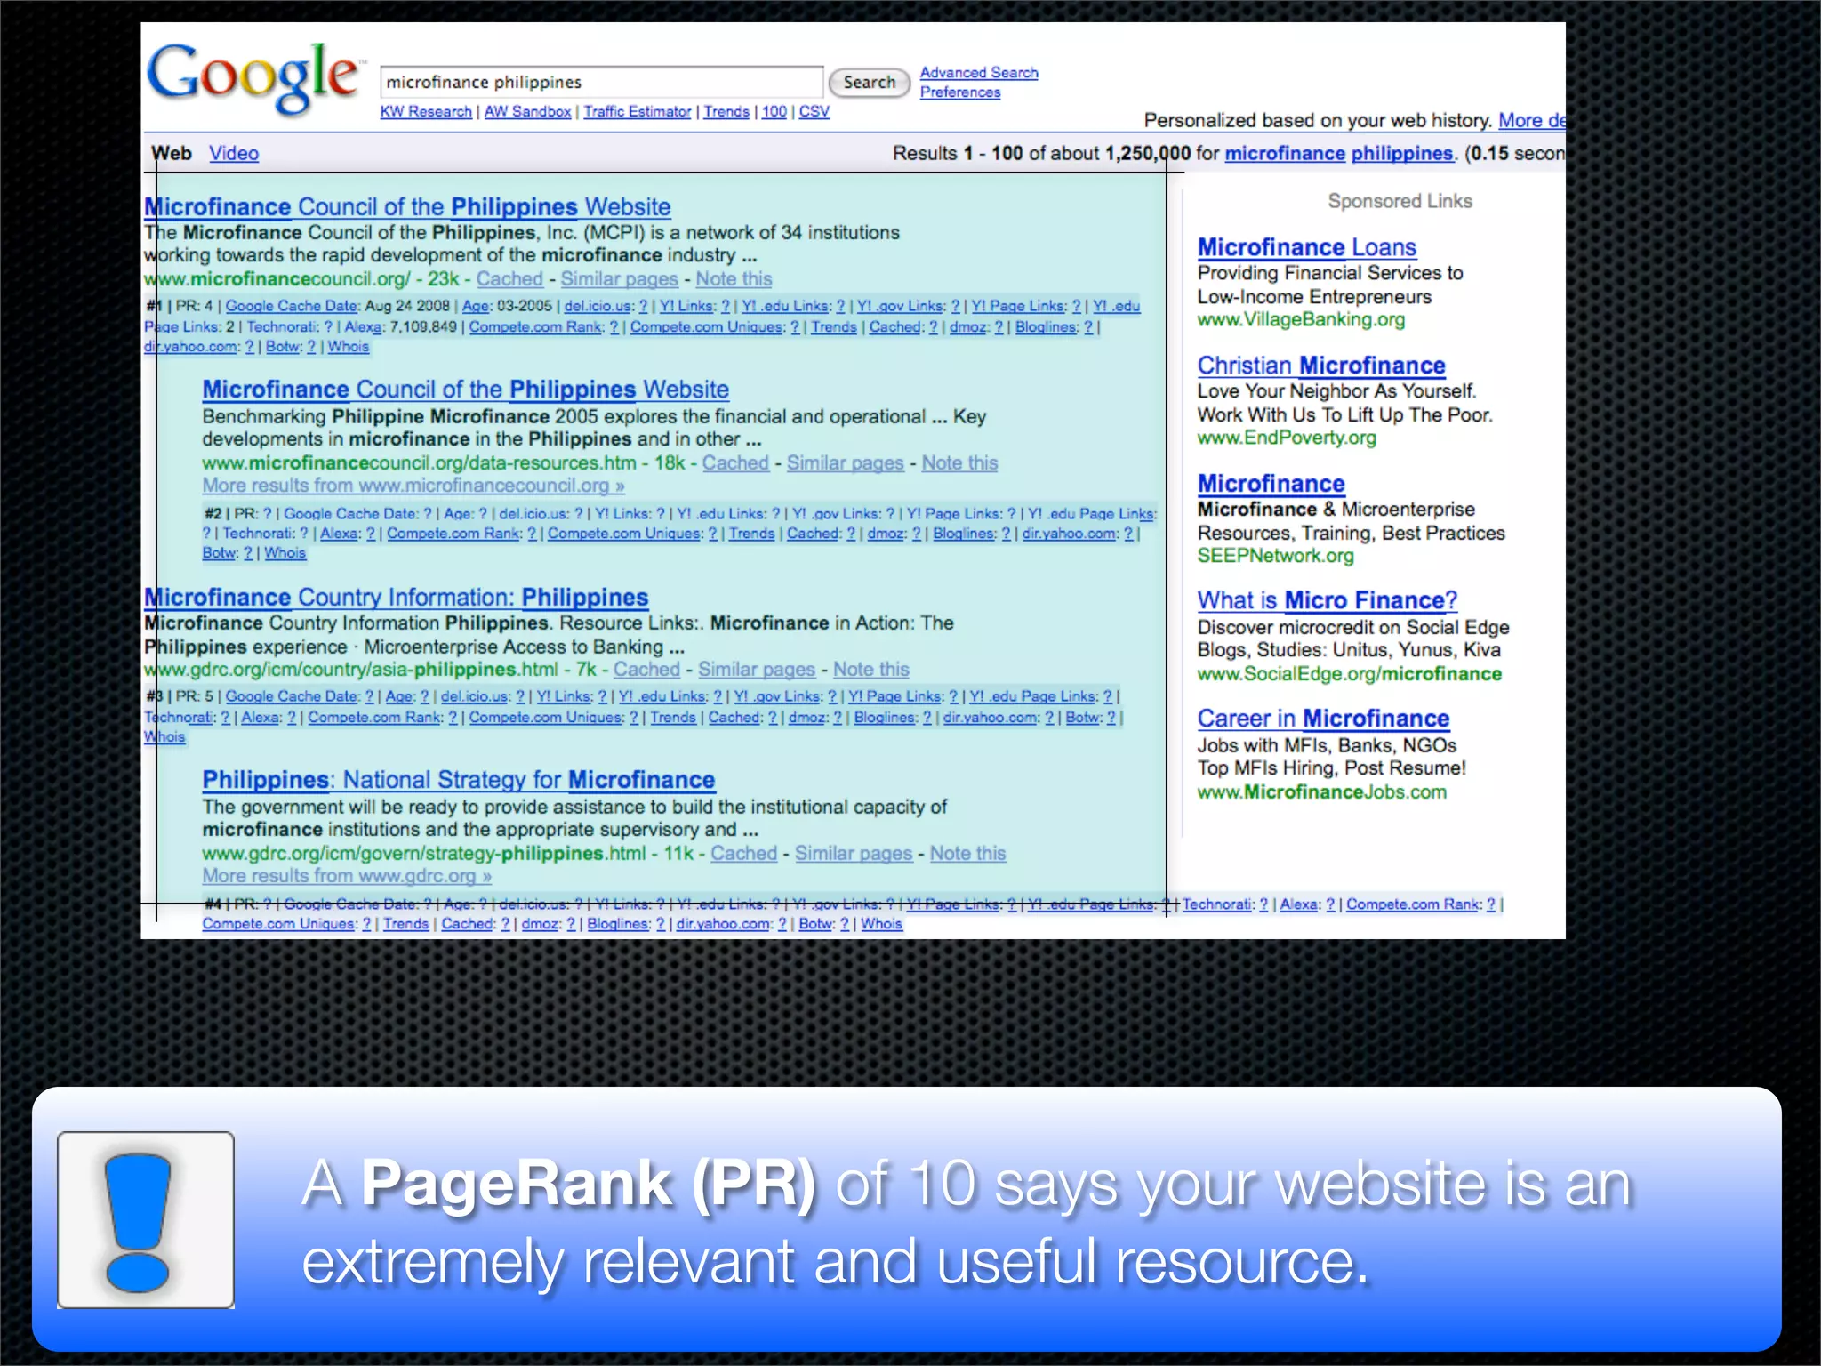Open SEEPNetwork Microfinance sponsored link
The width and height of the screenshot is (1821, 1366).
pos(1271,484)
